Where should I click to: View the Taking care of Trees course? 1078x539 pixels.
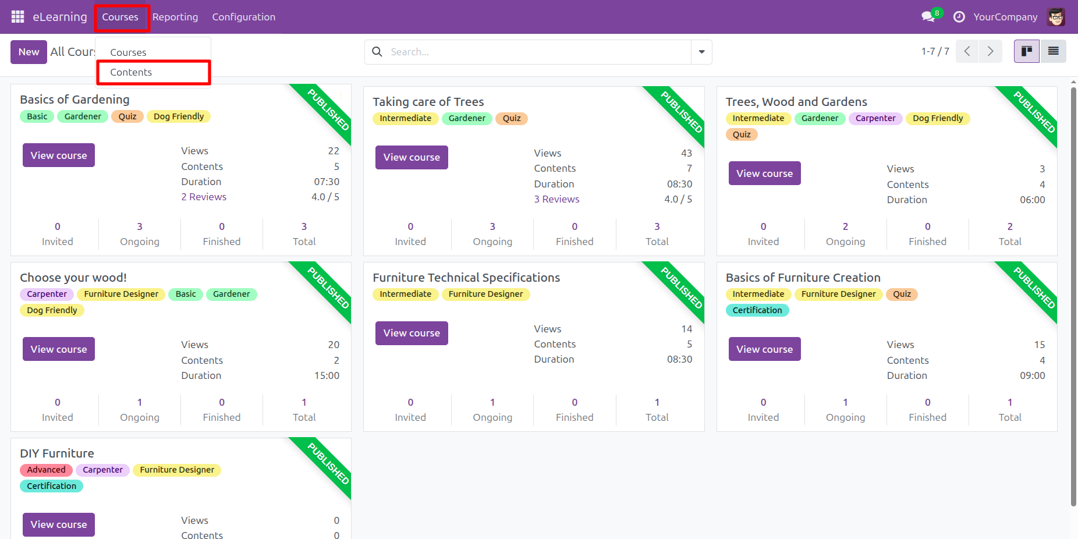coord(412,157)
